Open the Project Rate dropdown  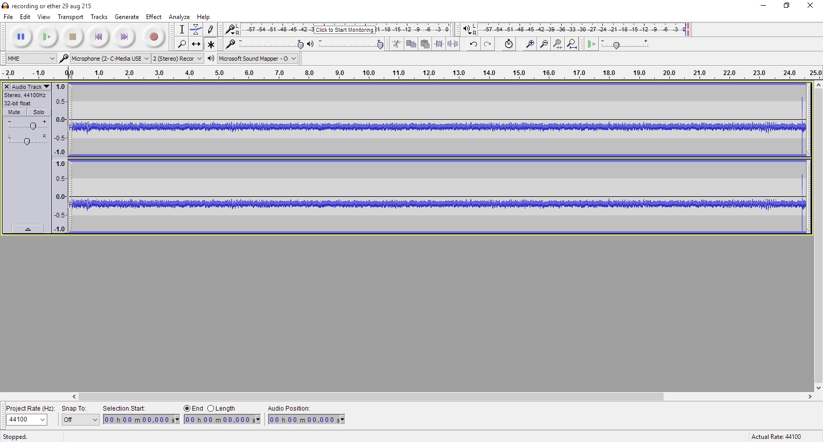click(x=27, y=420)
